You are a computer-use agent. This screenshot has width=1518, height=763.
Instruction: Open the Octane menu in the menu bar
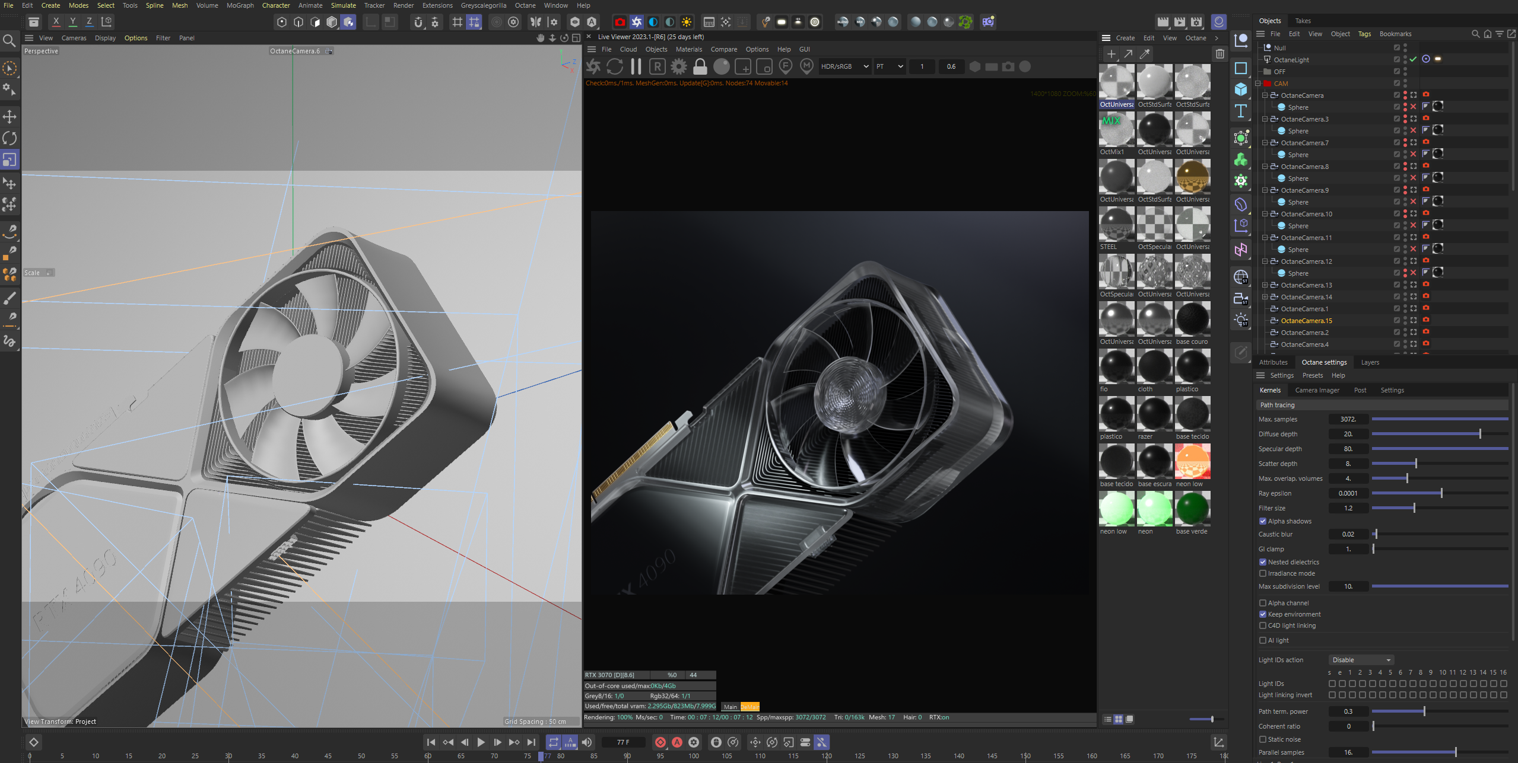[x=525, y=5]
